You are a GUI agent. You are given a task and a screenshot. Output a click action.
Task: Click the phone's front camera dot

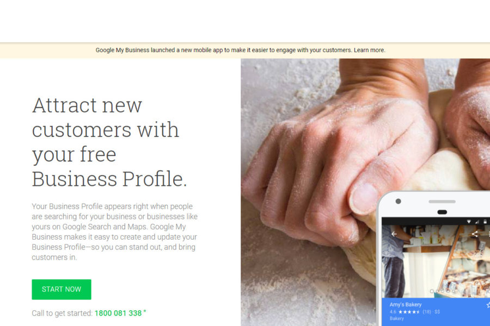pos(398,201)
